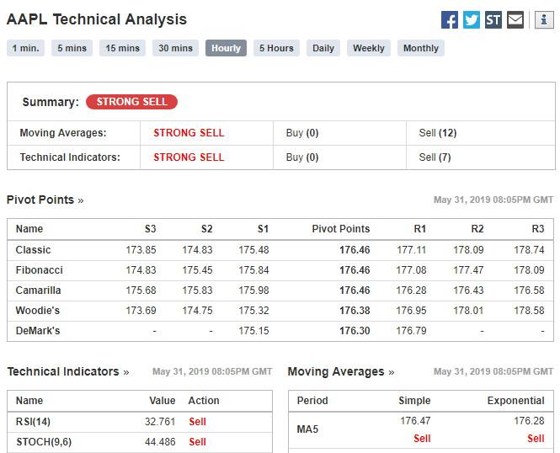
Task: Click Classic S3 value 173.85
Action: click(x=141, y=250)
